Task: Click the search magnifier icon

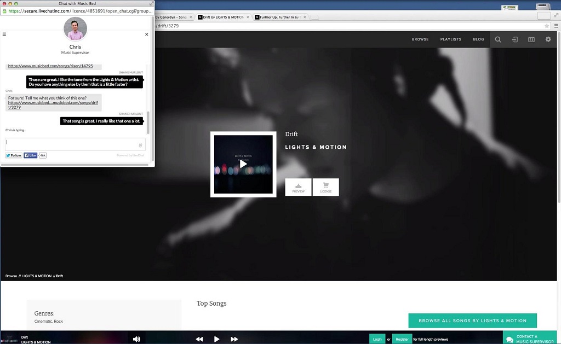Action: (498, 40)
